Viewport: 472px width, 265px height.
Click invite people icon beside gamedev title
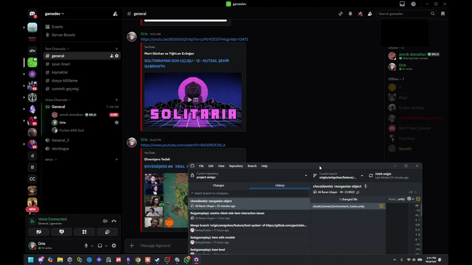click(115, 14)
